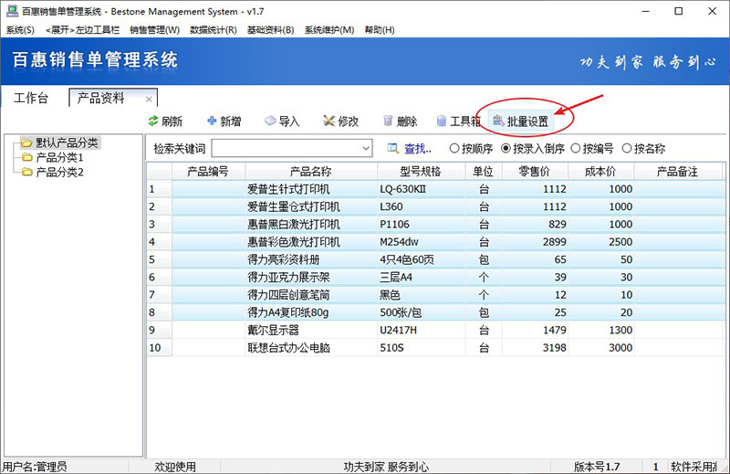This screenshot has width=730, height=474.
Task: Open the 工具箱 toolbox icon
Action: (442, 121)
